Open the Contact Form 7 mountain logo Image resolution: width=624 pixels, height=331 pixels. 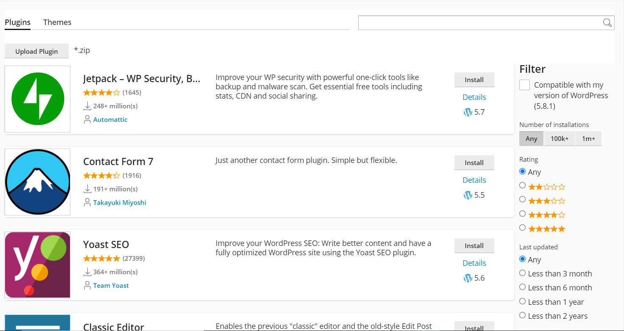tap(38, 182)
